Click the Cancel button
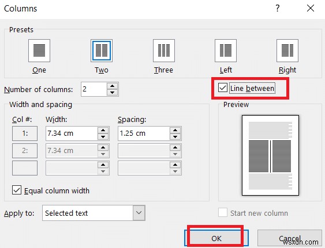 (x=290, y=238)
